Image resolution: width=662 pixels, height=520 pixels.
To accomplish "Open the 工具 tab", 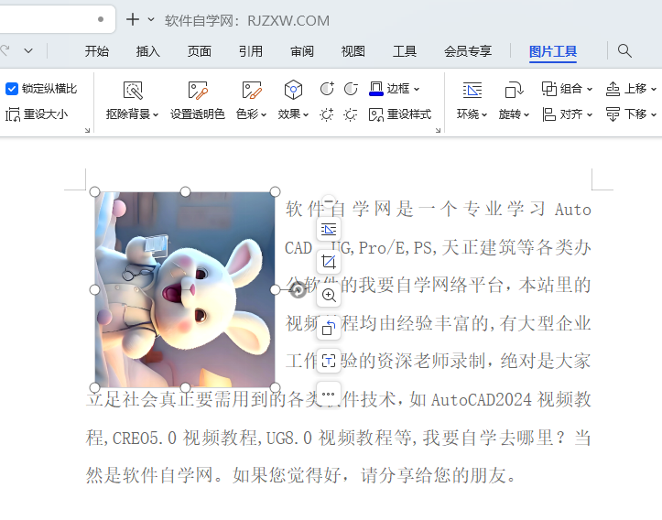I will click(x=405, y=51).
